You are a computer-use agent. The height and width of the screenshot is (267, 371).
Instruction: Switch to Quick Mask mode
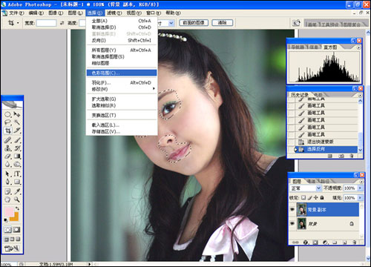click(x=16, y=230)
